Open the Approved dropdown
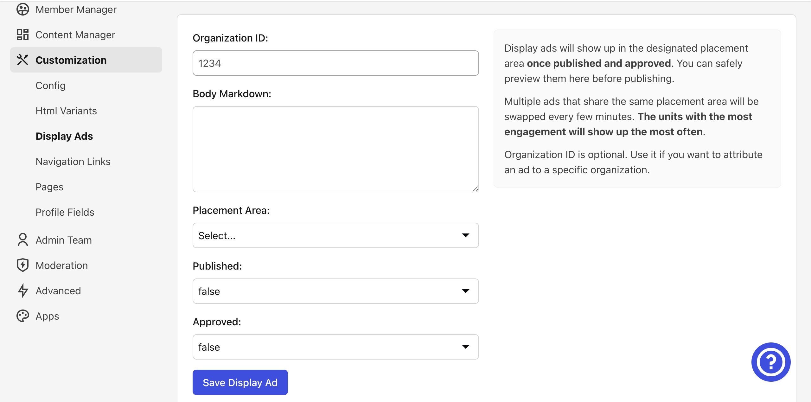 (x=335, y=347)
